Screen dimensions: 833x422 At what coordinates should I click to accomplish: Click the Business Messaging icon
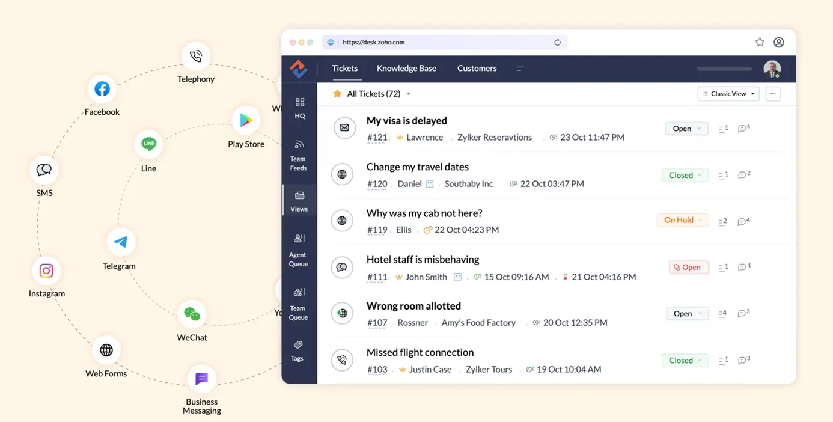coord(201,379)
